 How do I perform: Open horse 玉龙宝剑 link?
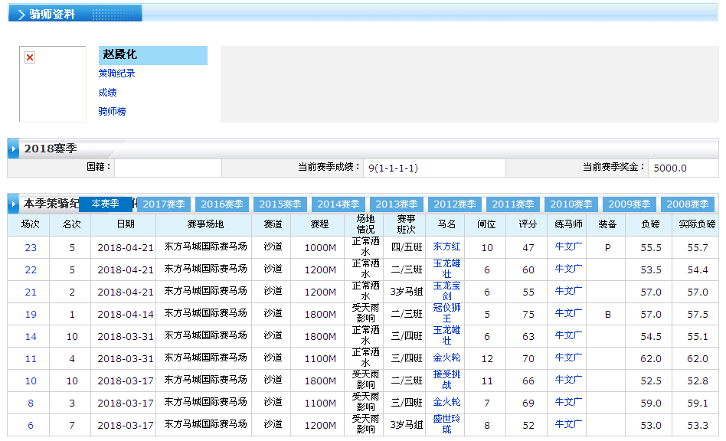click(446, 291)
